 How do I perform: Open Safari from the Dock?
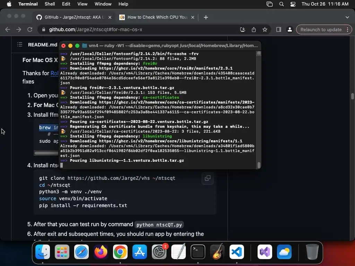click(x=81, y=252)
